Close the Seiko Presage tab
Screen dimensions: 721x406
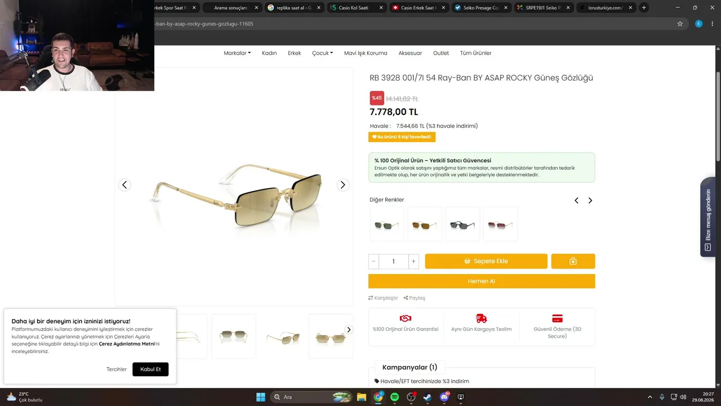pos(506,8)
